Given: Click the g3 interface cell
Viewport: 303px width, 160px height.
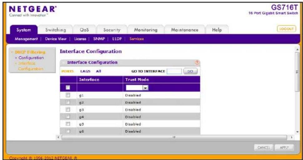Looking at the screenshot, I should pyautogui.click(x=100, y=110).
